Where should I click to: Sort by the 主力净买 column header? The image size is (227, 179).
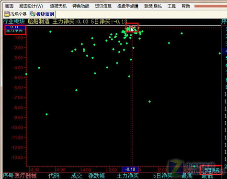pos(127,176)
